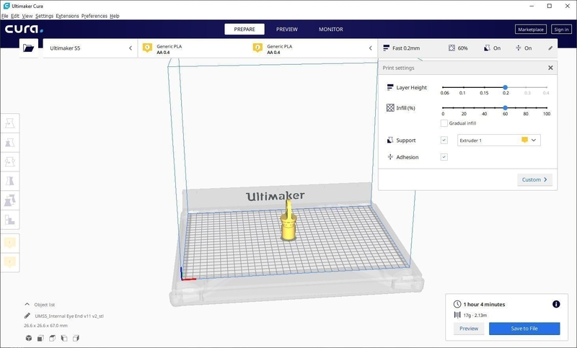The height and width of the screenshot is (348, 577).
Task: Close the Print settings panel
Action: coord(550,68)
